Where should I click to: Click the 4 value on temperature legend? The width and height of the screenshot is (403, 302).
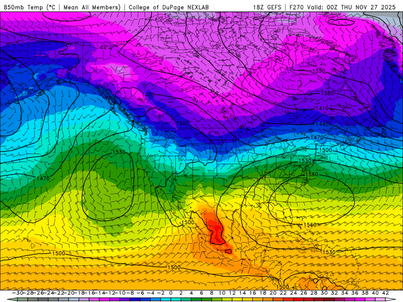[x=191, y=293]
